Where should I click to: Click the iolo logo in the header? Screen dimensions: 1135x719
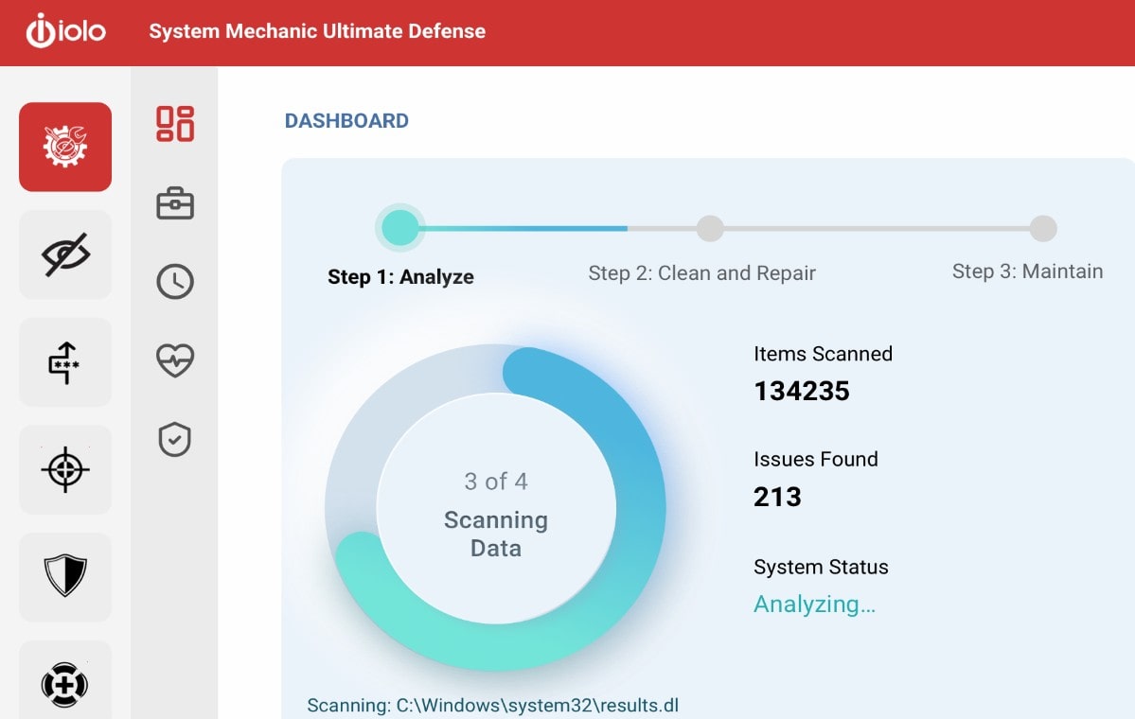click(66, 31)
